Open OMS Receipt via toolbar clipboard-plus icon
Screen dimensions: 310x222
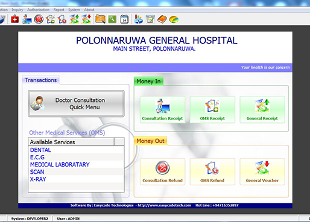tap(50, 19)
